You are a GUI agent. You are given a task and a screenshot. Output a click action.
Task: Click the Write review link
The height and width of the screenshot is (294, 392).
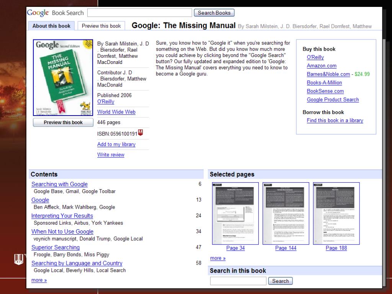point(111,155)
